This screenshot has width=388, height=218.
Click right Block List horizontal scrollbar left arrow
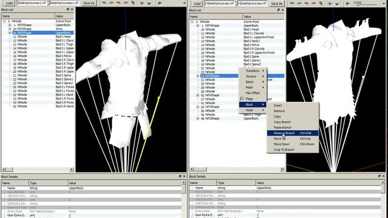pyautogui.click(x=192, y=169)
